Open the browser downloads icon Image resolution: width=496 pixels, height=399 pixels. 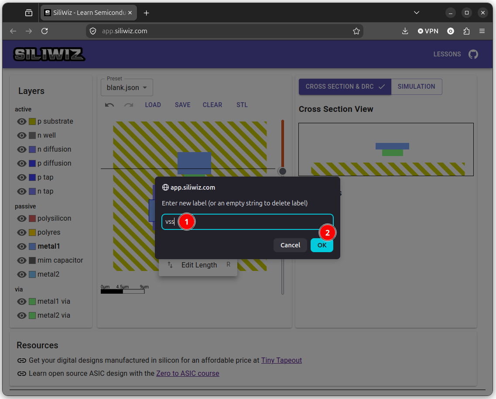pos(405,31)
